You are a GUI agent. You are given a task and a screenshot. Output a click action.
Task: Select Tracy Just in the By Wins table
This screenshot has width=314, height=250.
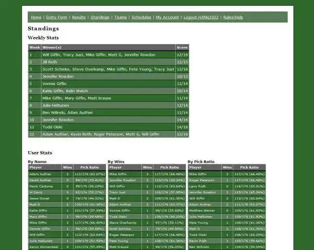pos(117,192)
